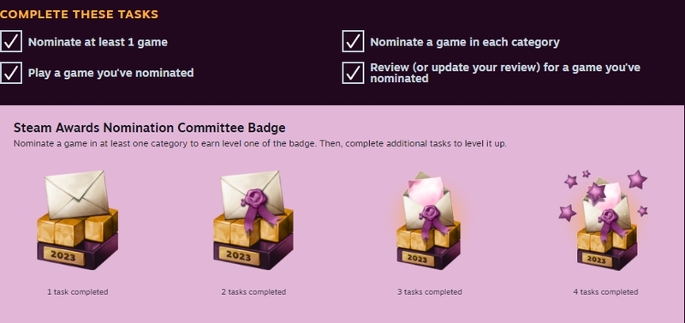Click the 2023 plaque on the fourth badge

(595, 259)
